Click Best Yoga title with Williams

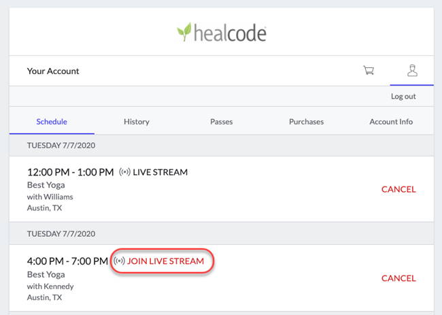pos(46,186)
